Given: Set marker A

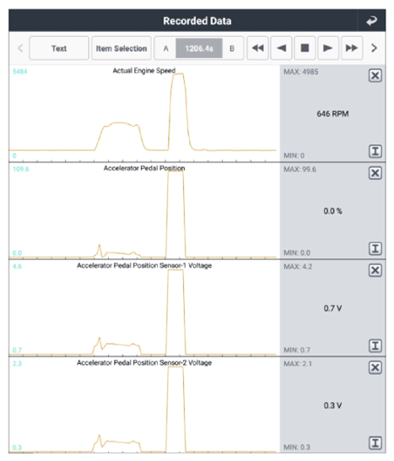Looking at the screenshot, I should click(165, 48).
